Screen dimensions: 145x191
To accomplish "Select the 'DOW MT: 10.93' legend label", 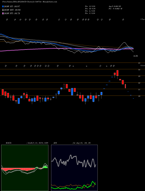I will (12, 10).
